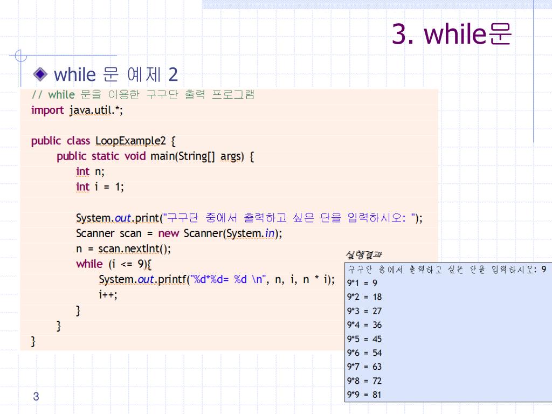
Task: Click 'public class LoopExample2 {' line
Action: [103, 141]
